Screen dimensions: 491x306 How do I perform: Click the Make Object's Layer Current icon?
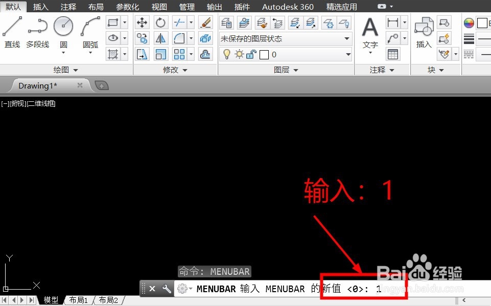click(244, 23)
